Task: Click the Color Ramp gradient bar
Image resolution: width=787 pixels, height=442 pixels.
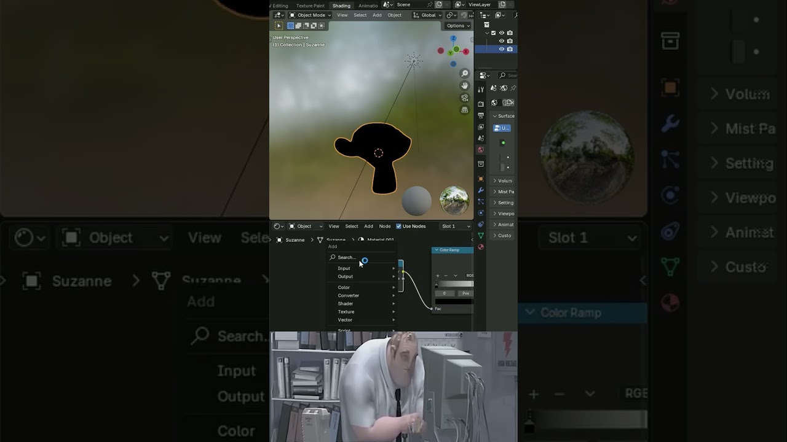Action: point(454,284)
